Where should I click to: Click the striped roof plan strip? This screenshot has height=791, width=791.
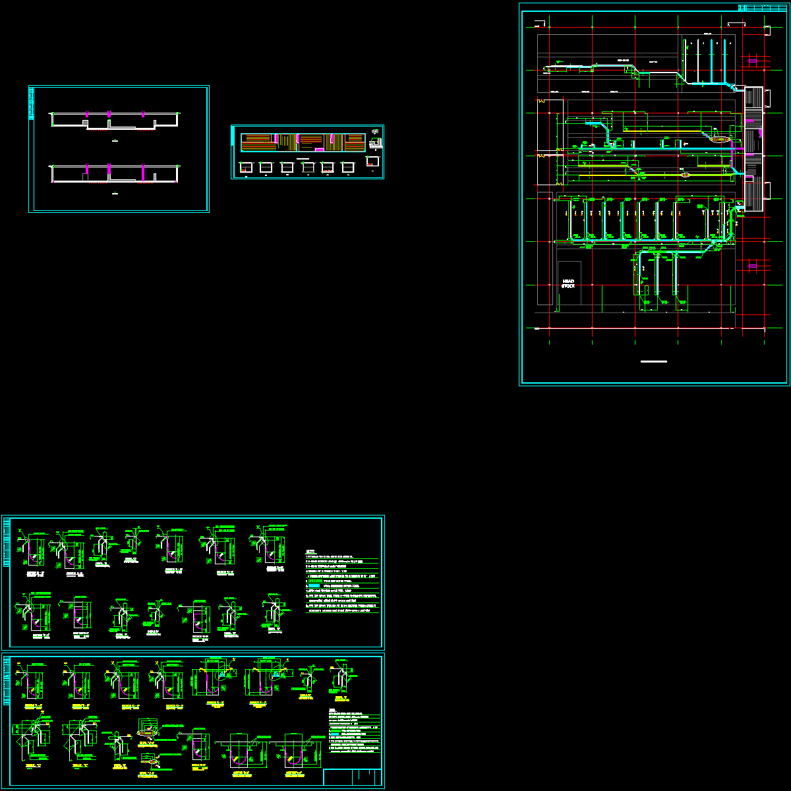point(303,142)
